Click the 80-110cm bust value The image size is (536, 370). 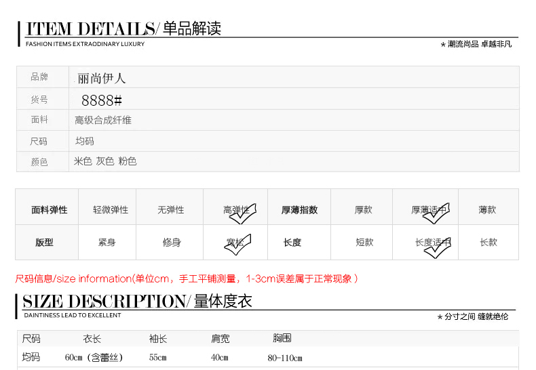click(285, 358)
